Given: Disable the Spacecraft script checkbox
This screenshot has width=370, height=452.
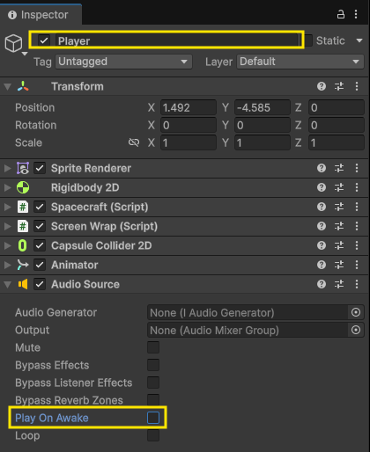Looking at the screenshot, I should coord(40,207).
